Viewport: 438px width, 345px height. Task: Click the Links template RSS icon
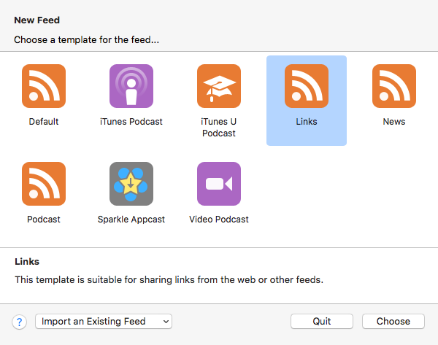307,86
